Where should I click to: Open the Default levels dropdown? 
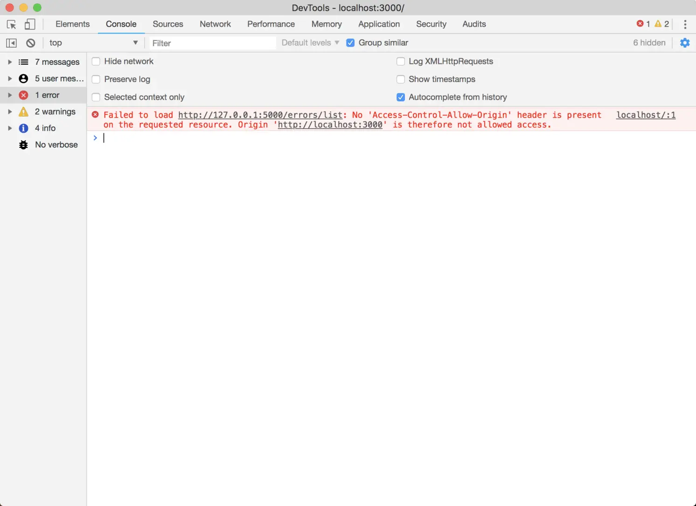point(310,43)
